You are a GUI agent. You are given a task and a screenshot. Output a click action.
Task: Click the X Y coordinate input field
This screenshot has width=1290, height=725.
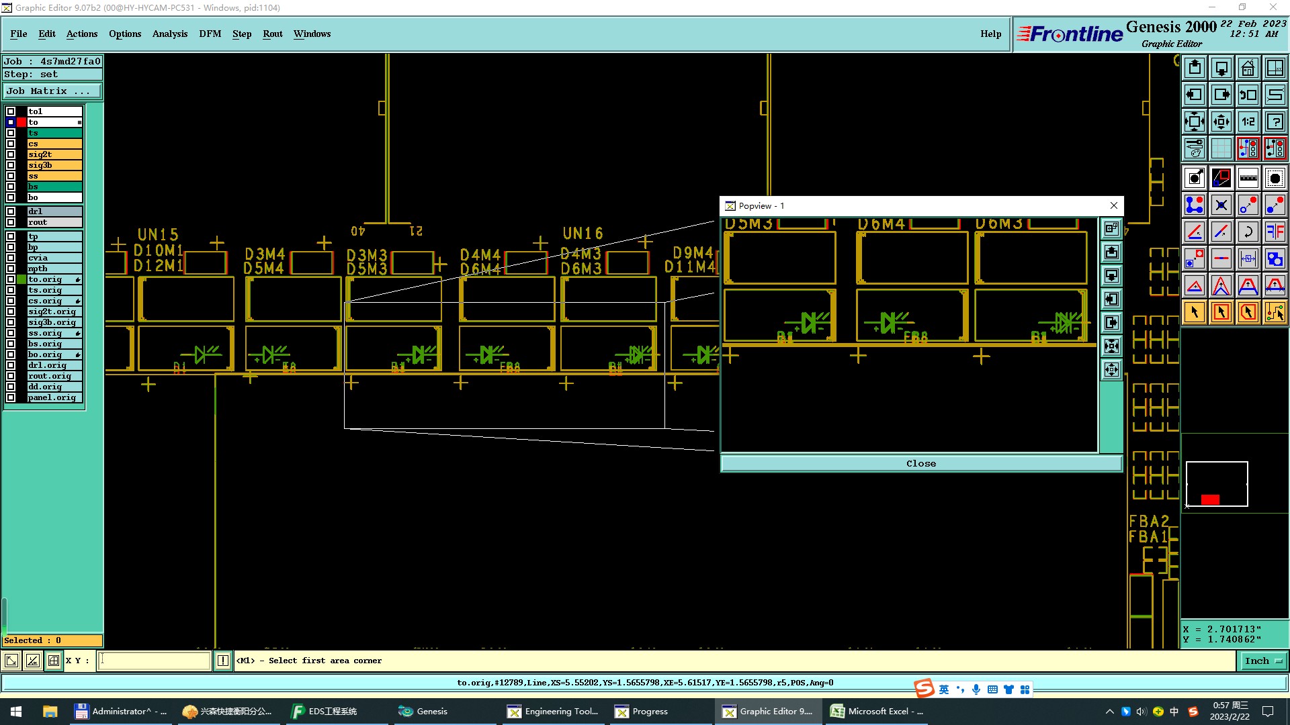(x=155, y=661)
